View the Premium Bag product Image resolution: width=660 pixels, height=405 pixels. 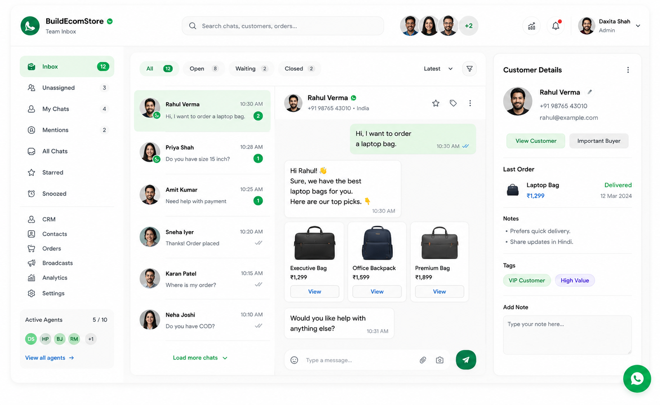439,291
